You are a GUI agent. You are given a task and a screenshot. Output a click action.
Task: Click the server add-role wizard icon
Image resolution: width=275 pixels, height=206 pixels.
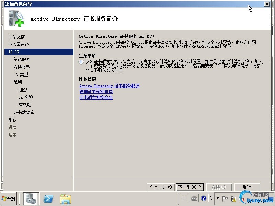pos(16,18)
